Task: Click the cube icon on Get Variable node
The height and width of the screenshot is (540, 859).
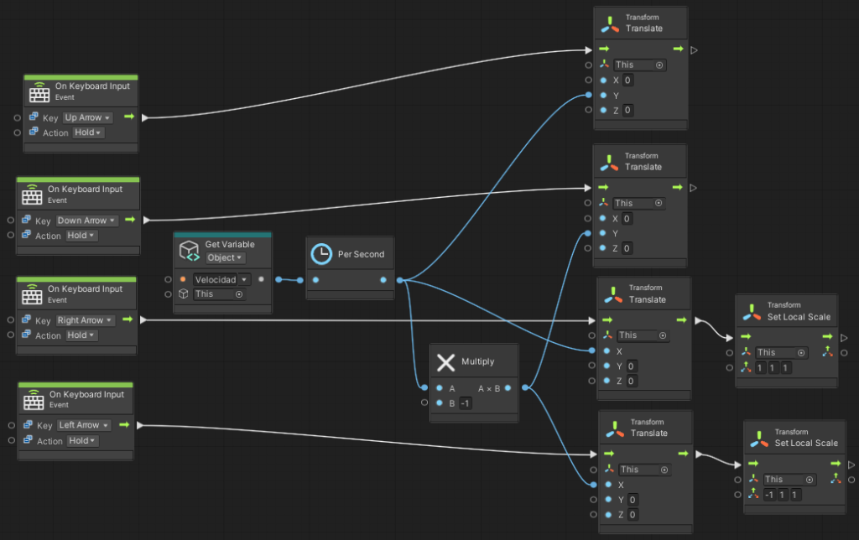Action: (189, 251)
